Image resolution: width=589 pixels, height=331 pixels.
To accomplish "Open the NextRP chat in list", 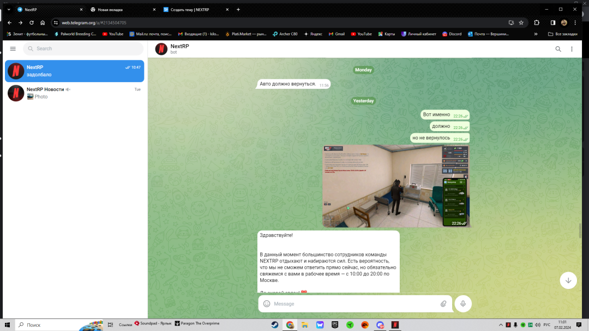I will point(75,71).
